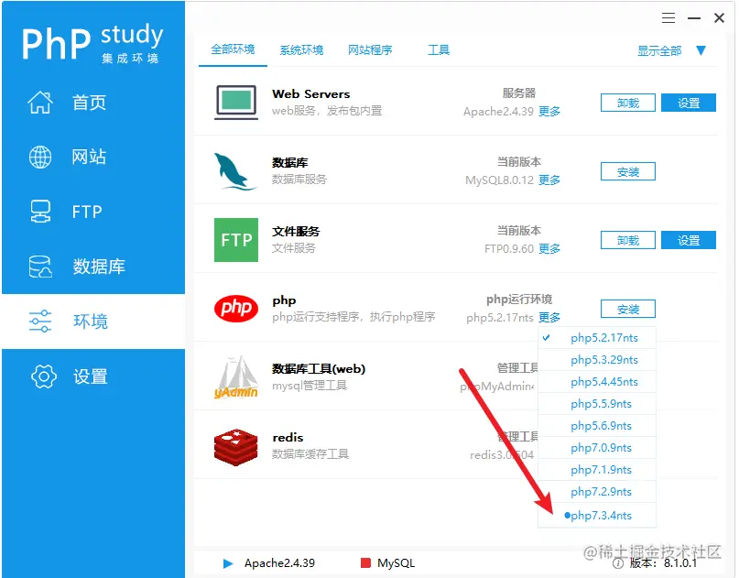Click the phpMyAdmin sailboat icon

236,376
